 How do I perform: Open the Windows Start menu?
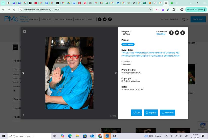4,136
